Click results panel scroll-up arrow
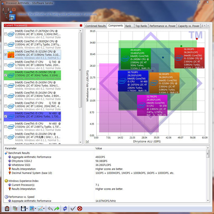 (208, 148)
